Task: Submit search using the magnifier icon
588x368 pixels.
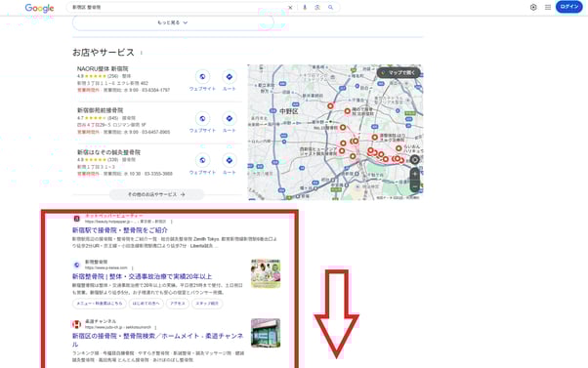Action: tap(330, 7)
